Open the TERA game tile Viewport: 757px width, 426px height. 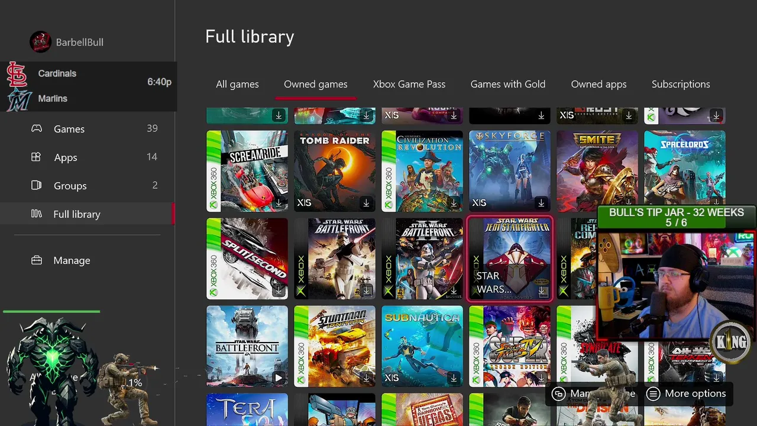(x=247, y=409)
